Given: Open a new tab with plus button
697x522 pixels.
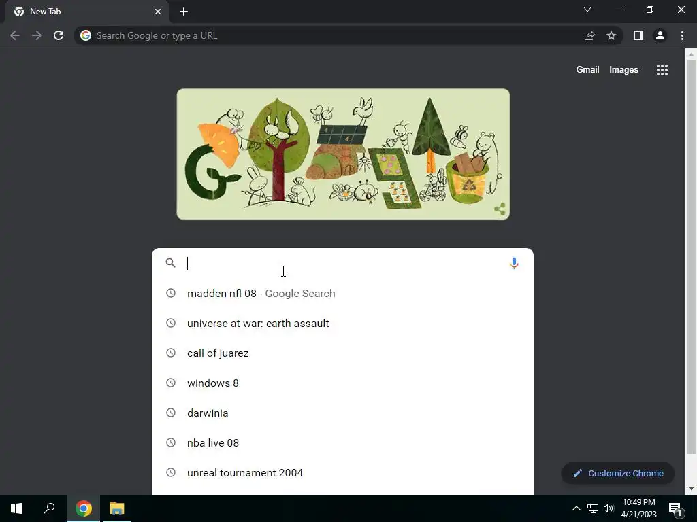Looking at the screenshot, I should (184, 12).
